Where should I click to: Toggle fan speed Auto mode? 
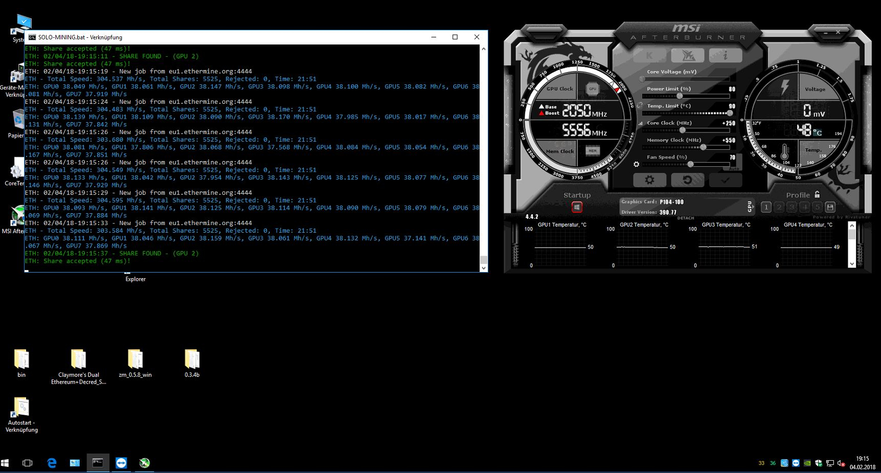734,169
